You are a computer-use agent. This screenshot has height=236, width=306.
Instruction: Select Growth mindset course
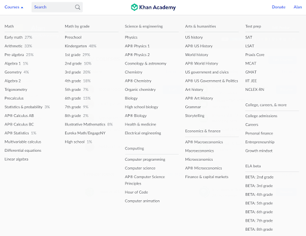click(x=259, y=151)
